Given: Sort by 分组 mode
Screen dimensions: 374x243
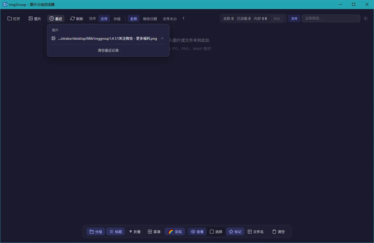Looking at the screenshot, I should (x=117, y=19).
